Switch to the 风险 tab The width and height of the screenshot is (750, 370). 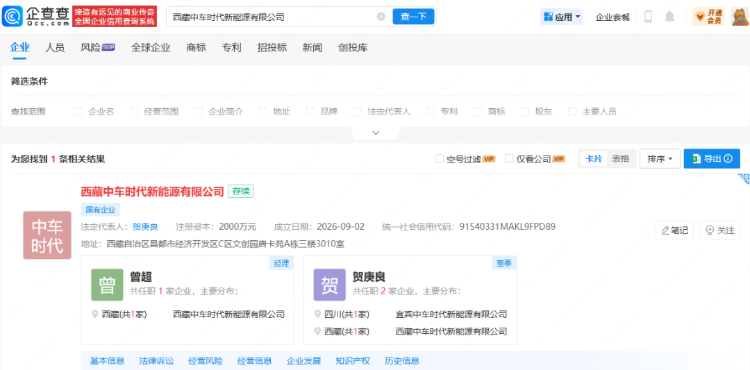point(98,47)
